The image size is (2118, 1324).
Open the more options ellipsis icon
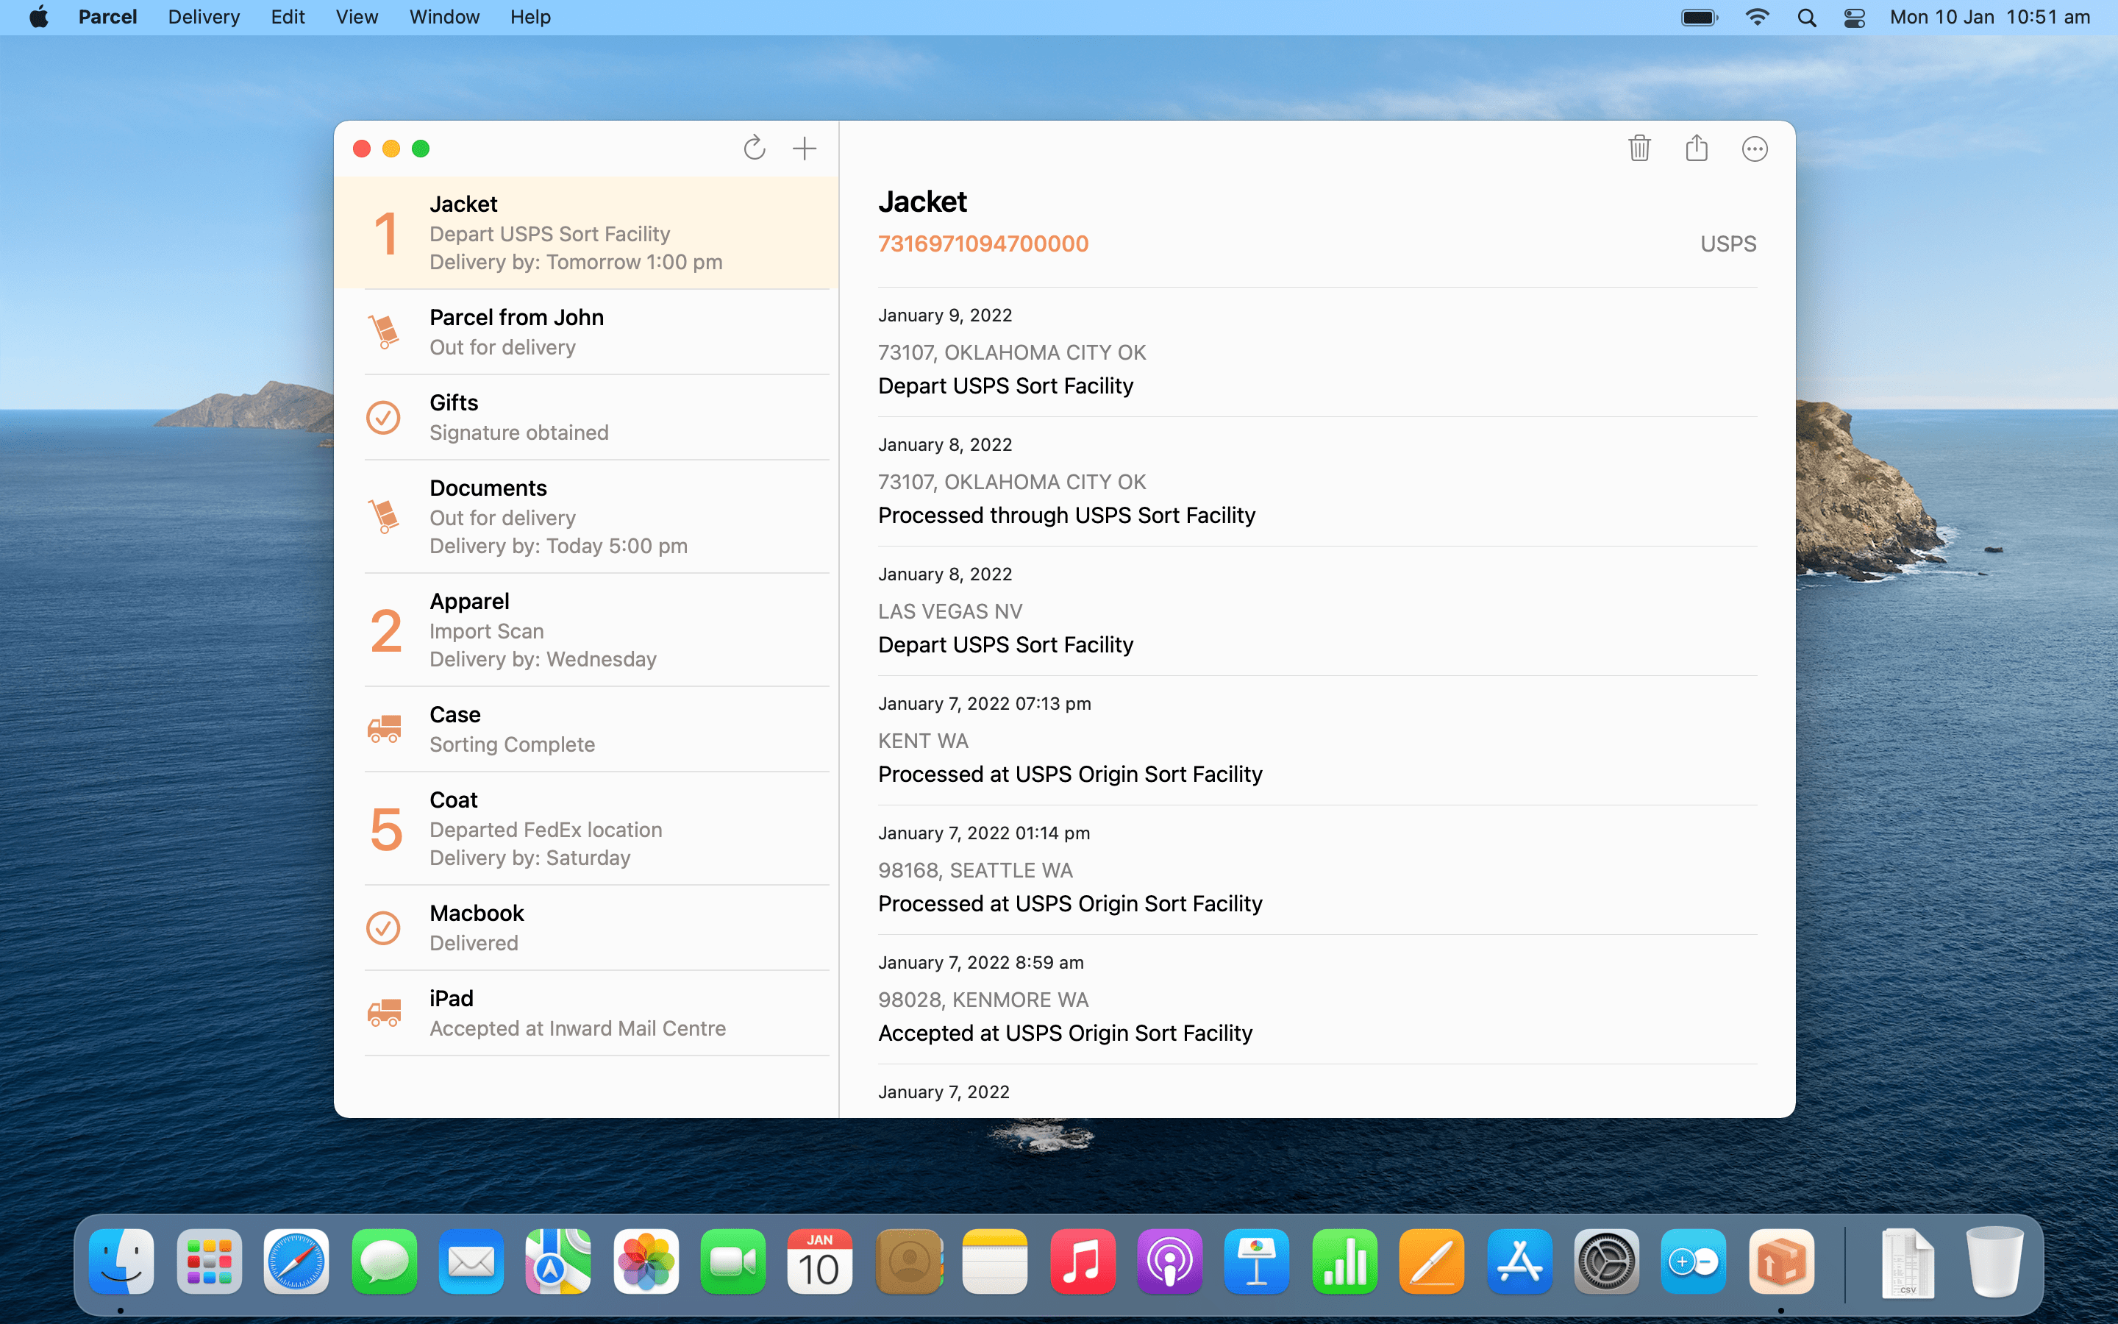1754,149
